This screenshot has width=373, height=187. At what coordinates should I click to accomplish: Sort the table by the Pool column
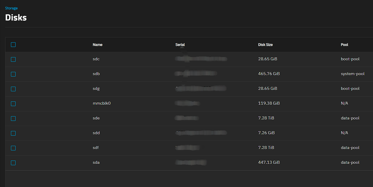344,44
